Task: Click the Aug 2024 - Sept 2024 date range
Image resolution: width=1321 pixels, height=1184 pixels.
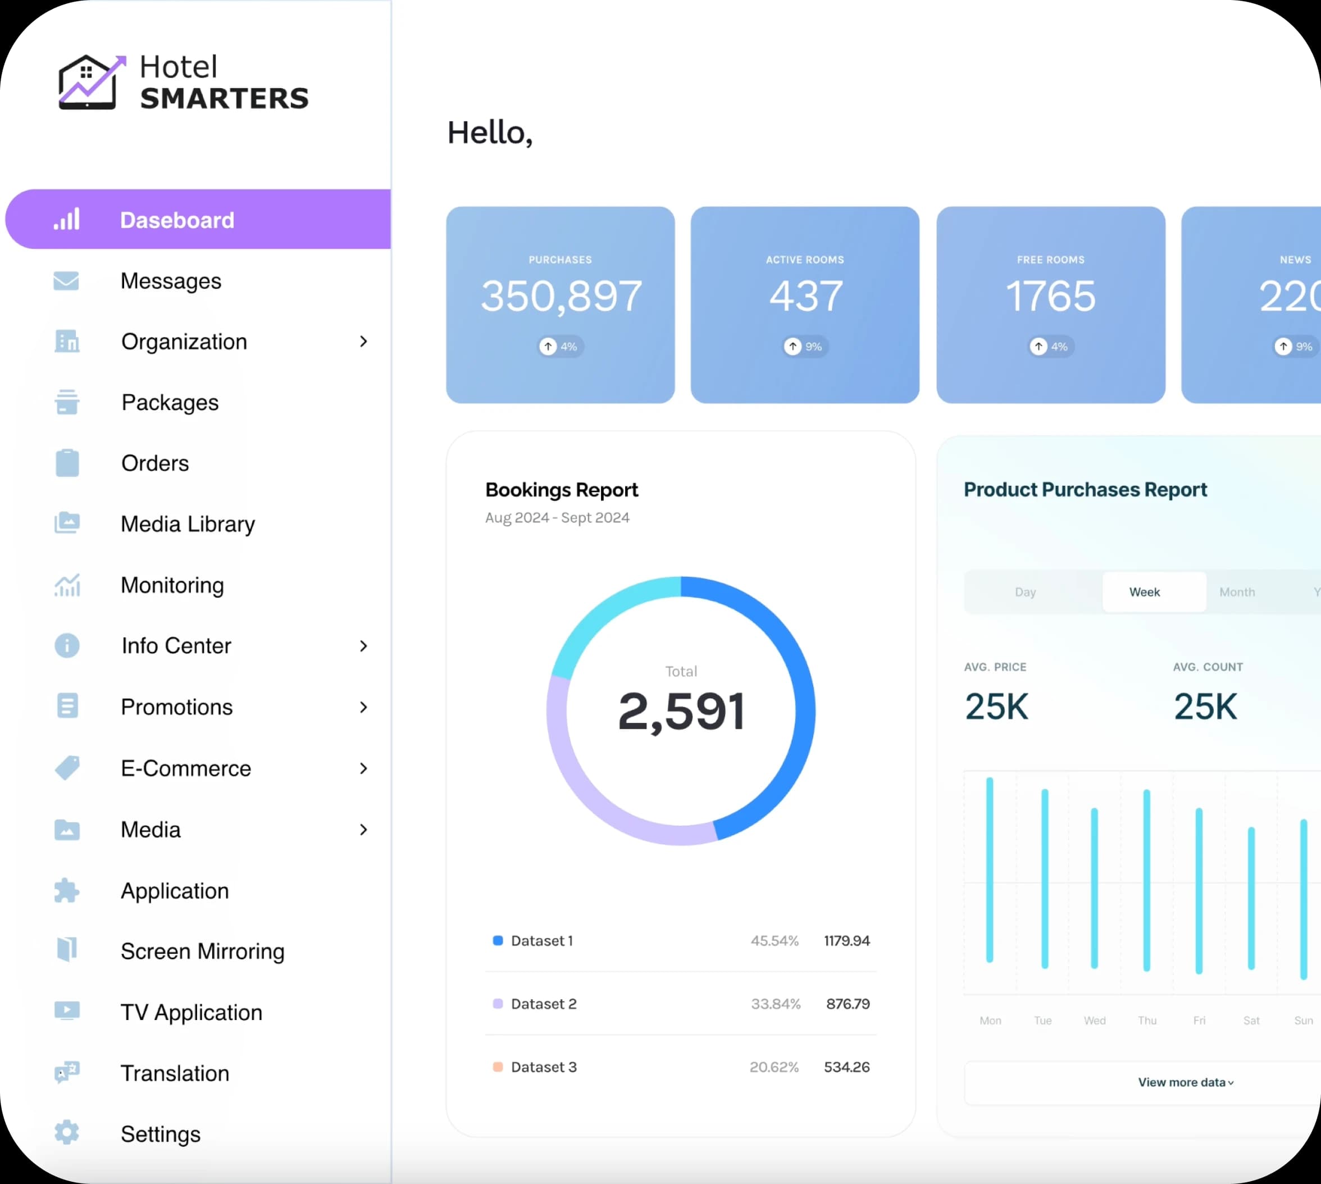Action: pos(557,518)
